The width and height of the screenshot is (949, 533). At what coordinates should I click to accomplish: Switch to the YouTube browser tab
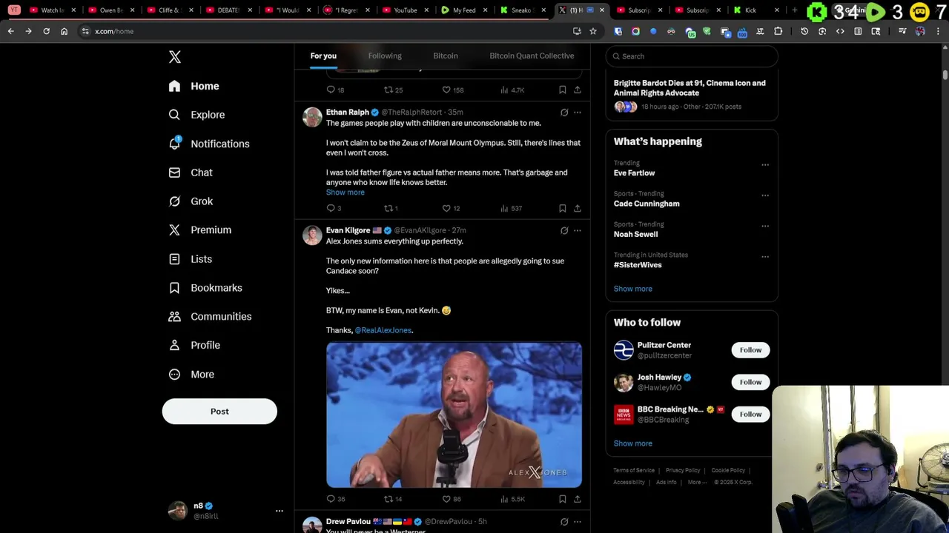pos(405,10)
